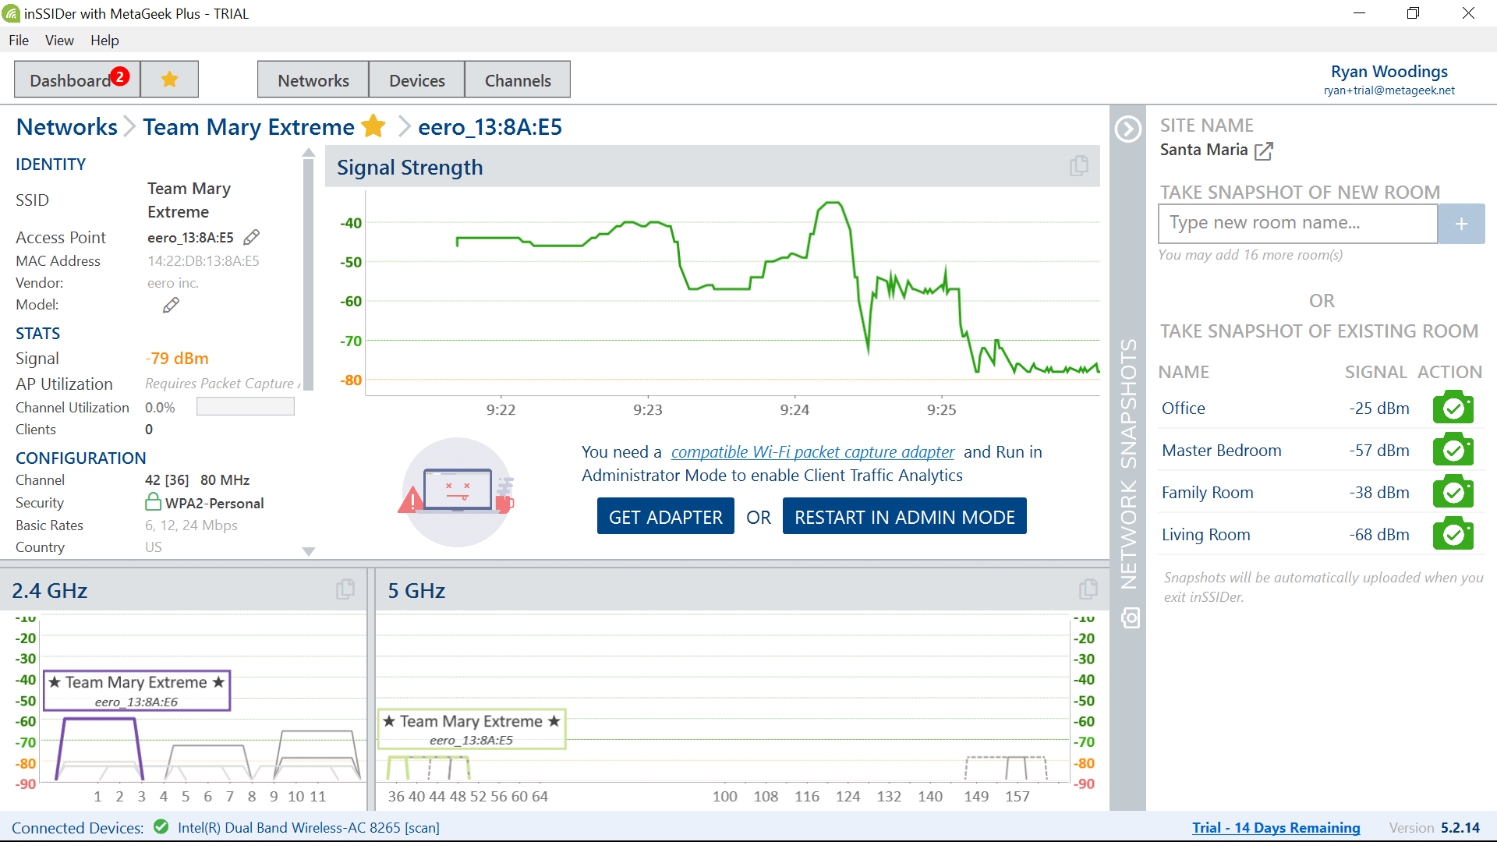Click RESTART IN ADMIN MODE button
1497x842 pixels.
(x=904, y=516)
